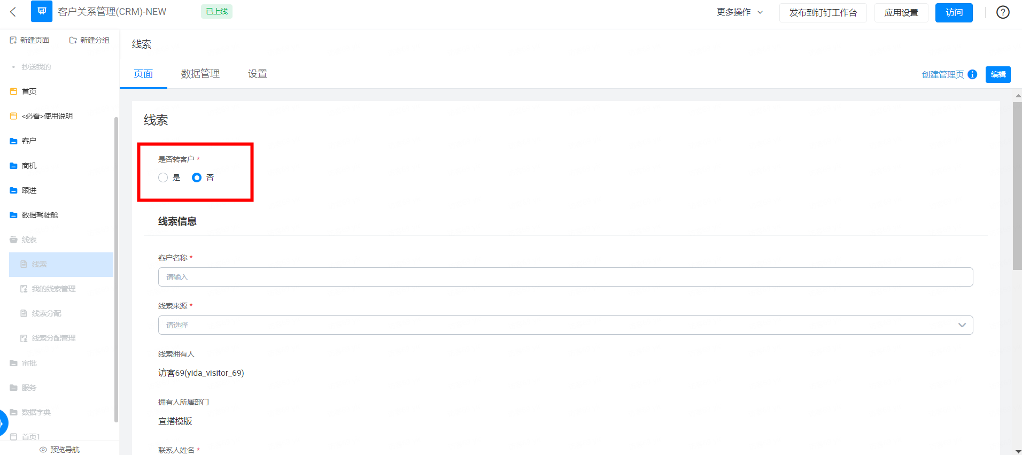Image resolution: width=1022 pixels, height=455 pixels.
Task: Expand the 审批 group
Action: (x=29, y=363)
